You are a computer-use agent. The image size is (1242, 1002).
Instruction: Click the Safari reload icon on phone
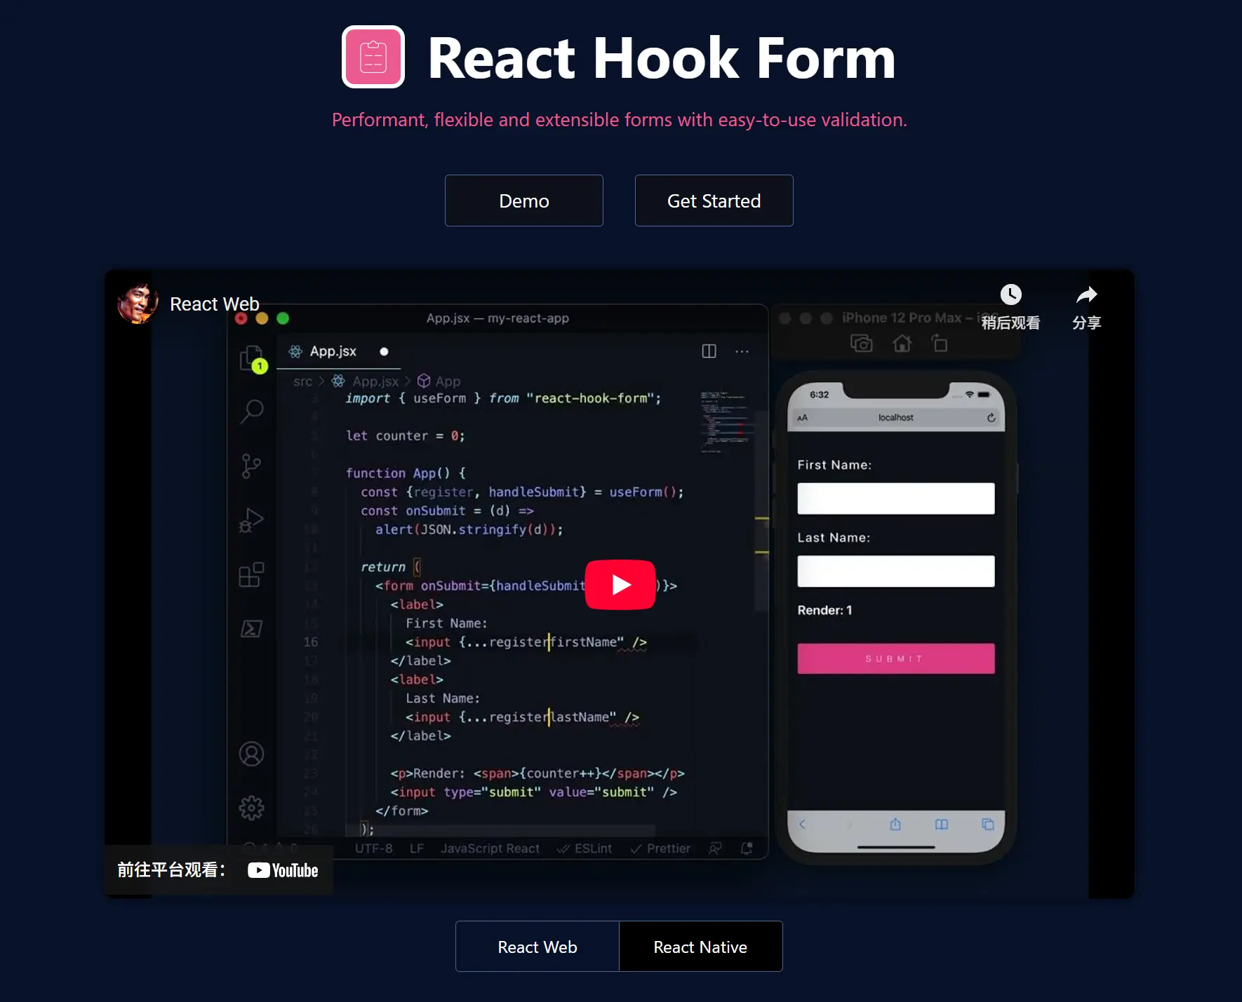(991, 417)
